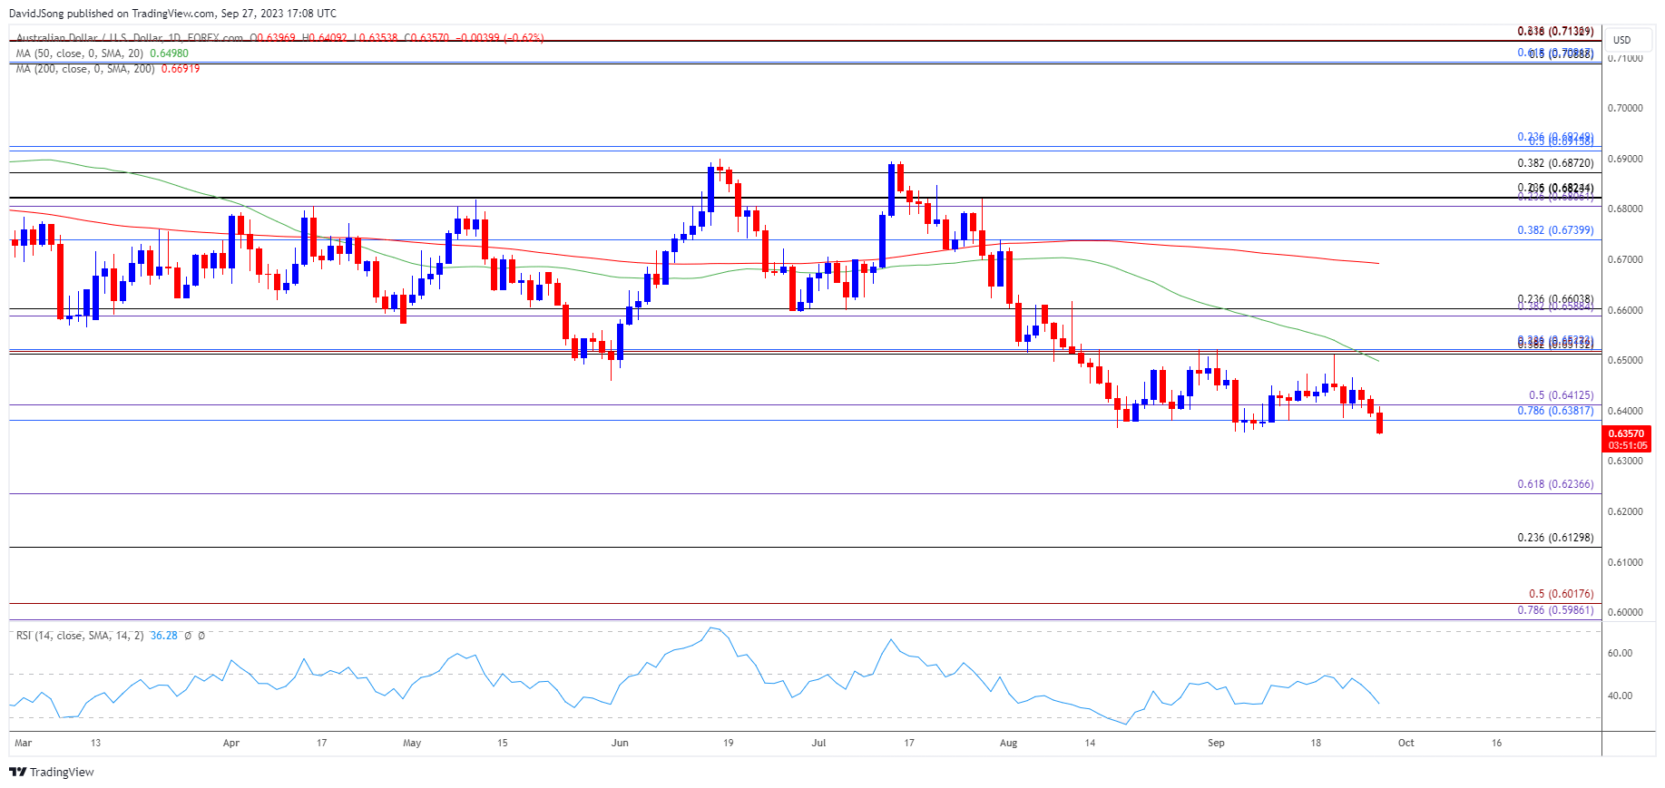Viewport: 1665px width, 788px height.
Task: Select the Fibonacci label 0.5 (0.64125)
Action: pyautogui.click(x=1561, y=395)
